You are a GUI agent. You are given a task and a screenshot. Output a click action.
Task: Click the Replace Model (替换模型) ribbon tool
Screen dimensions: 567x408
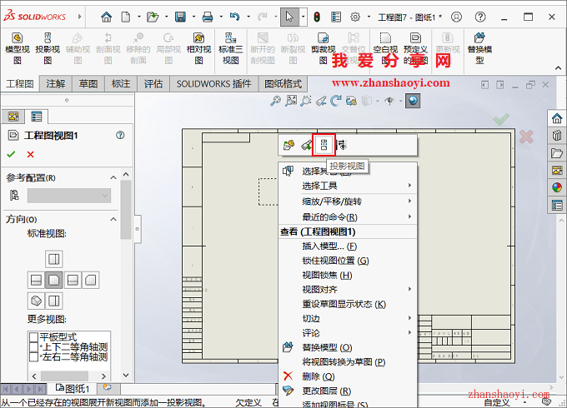point(479,48)
